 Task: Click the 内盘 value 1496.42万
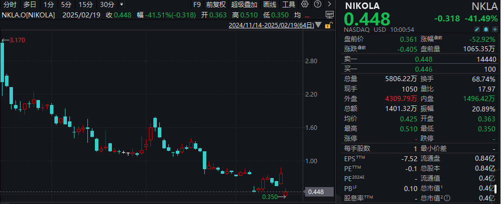pos(480,99)
